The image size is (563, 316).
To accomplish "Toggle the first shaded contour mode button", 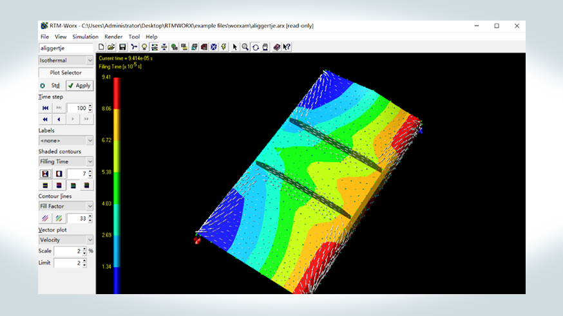I will click(45, 174).
